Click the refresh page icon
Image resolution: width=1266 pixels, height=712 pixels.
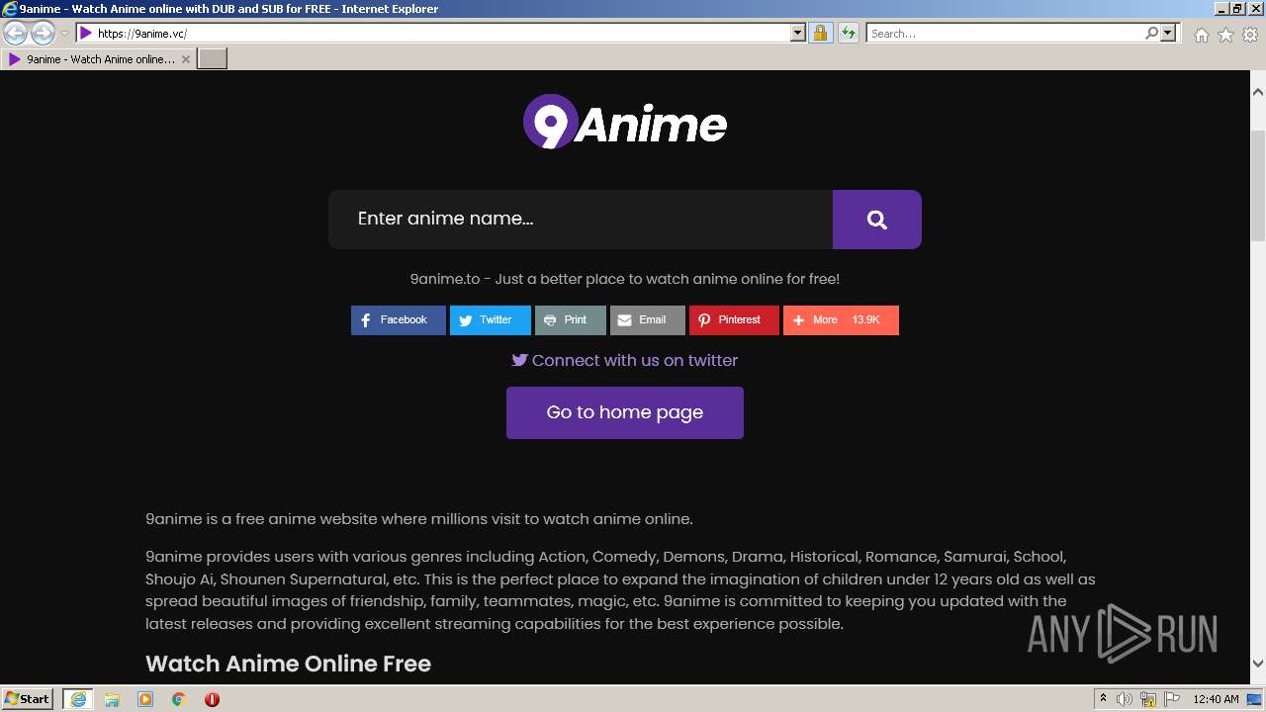click(848, 34)
